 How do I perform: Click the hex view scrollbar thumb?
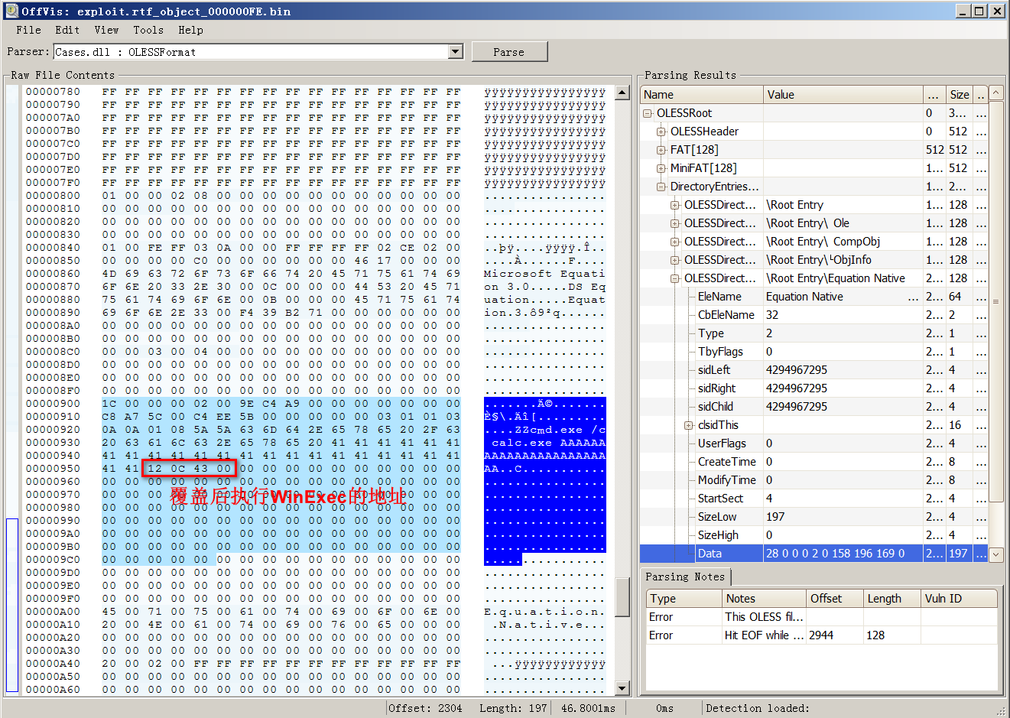[622, 597]
